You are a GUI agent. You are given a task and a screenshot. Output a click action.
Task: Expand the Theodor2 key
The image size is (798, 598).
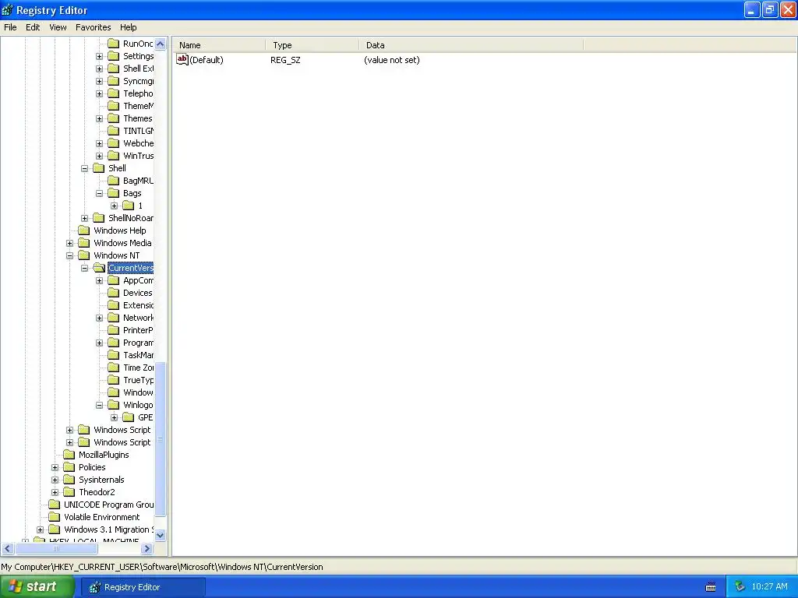click(x=55, y=492)
